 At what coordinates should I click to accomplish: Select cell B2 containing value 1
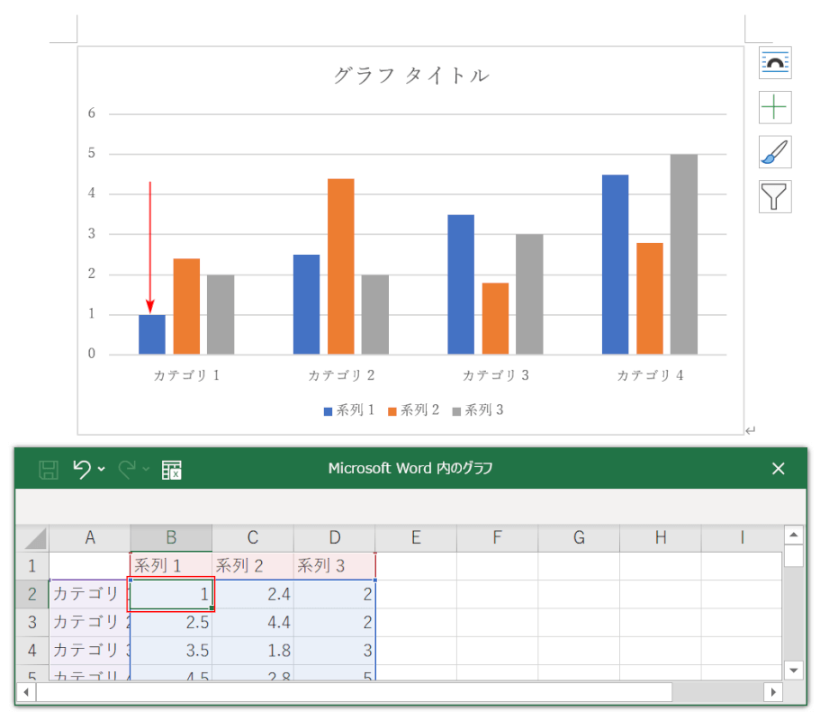coord(171,594)
